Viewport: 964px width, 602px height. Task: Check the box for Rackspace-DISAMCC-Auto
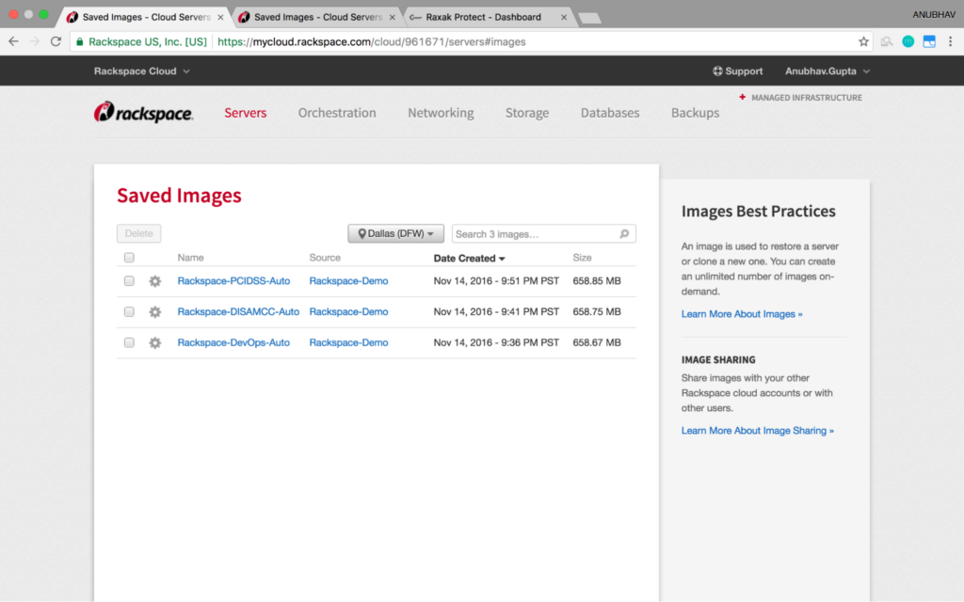pos(129,311)
